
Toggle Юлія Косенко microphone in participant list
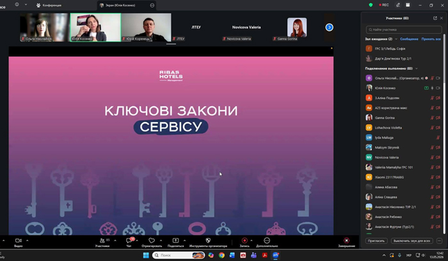(432, 88)
